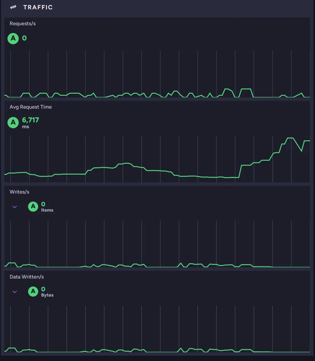Click the Traffic swap-arrows icon
This screenshot has height=361, width=315.
(x=13, y=7)
